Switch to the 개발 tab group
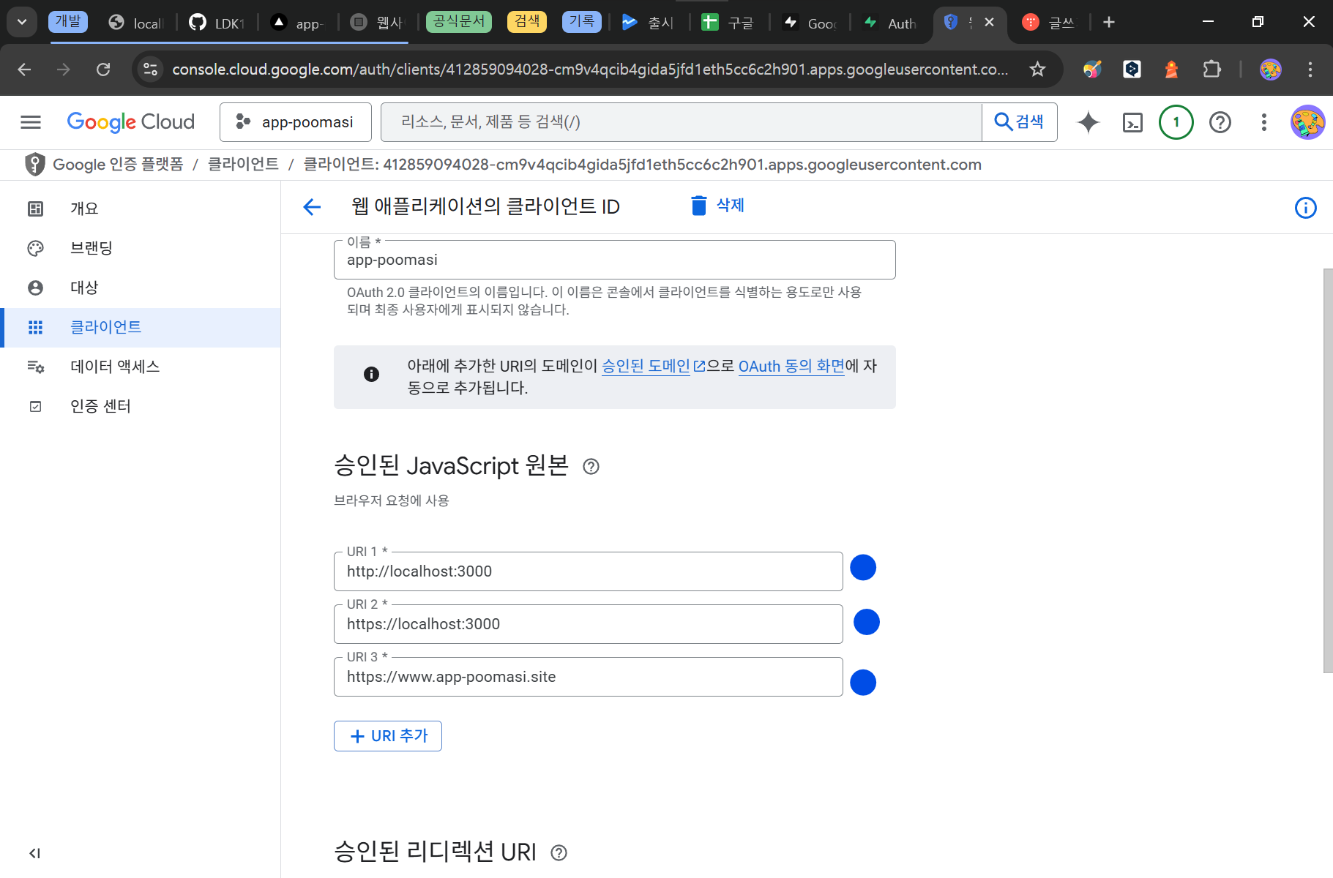The height and width of the screenshot is (878, 1333). (68, 21)
